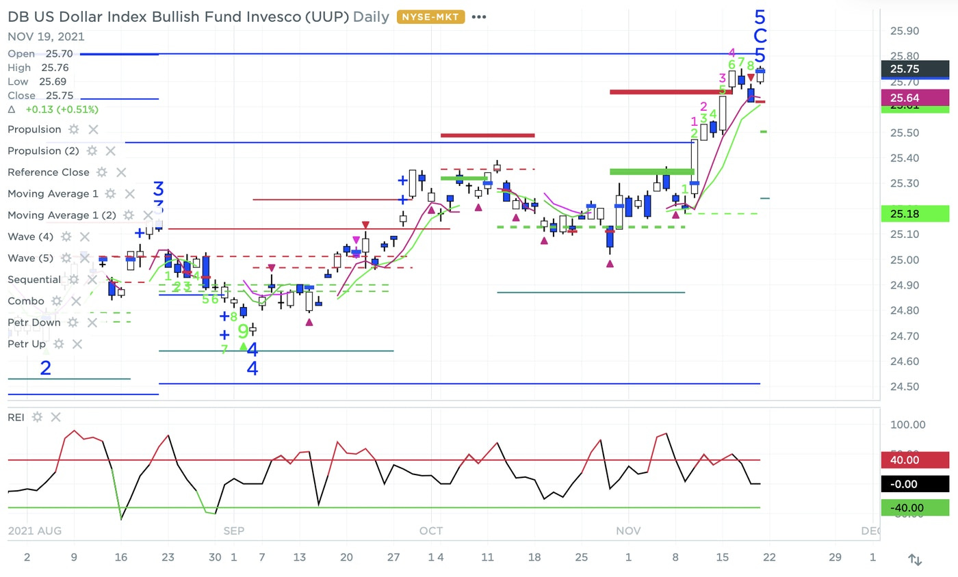Image resolution: width=958 pixels, height=577 pixels.
Task: Open settings gear for Wave (5)
Action: tap(66, 258)
